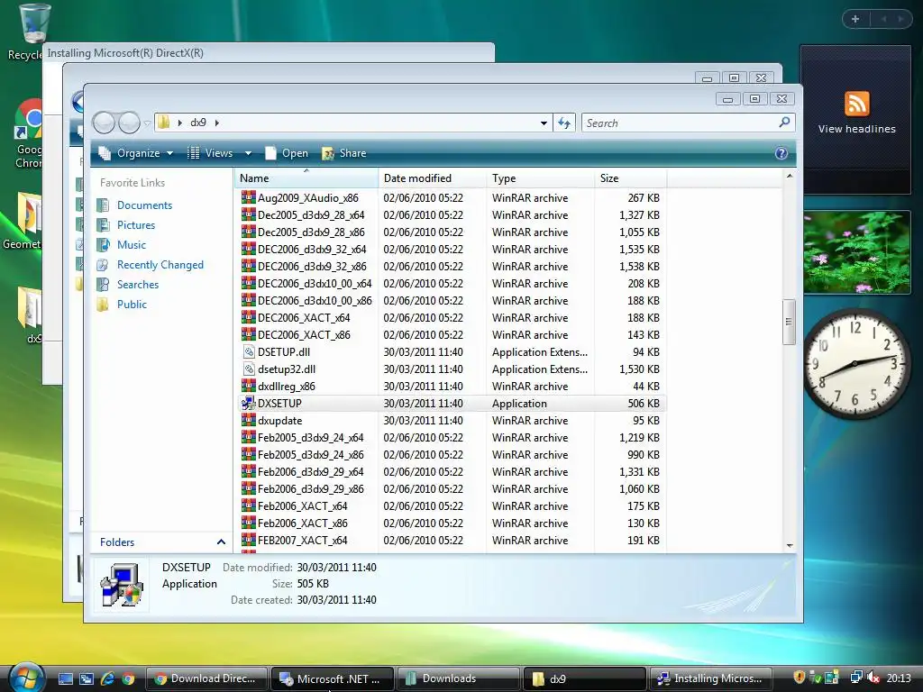This screenshot has height=692, width=923.
Task: Sort by the Size column header
Action: (x=630, y=178)
